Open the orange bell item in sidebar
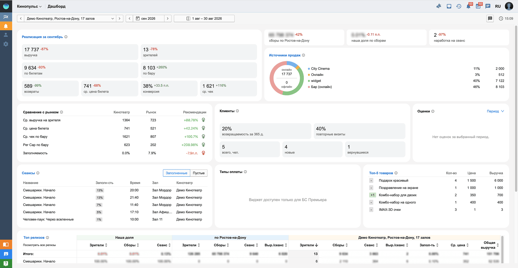 point(6,26)
